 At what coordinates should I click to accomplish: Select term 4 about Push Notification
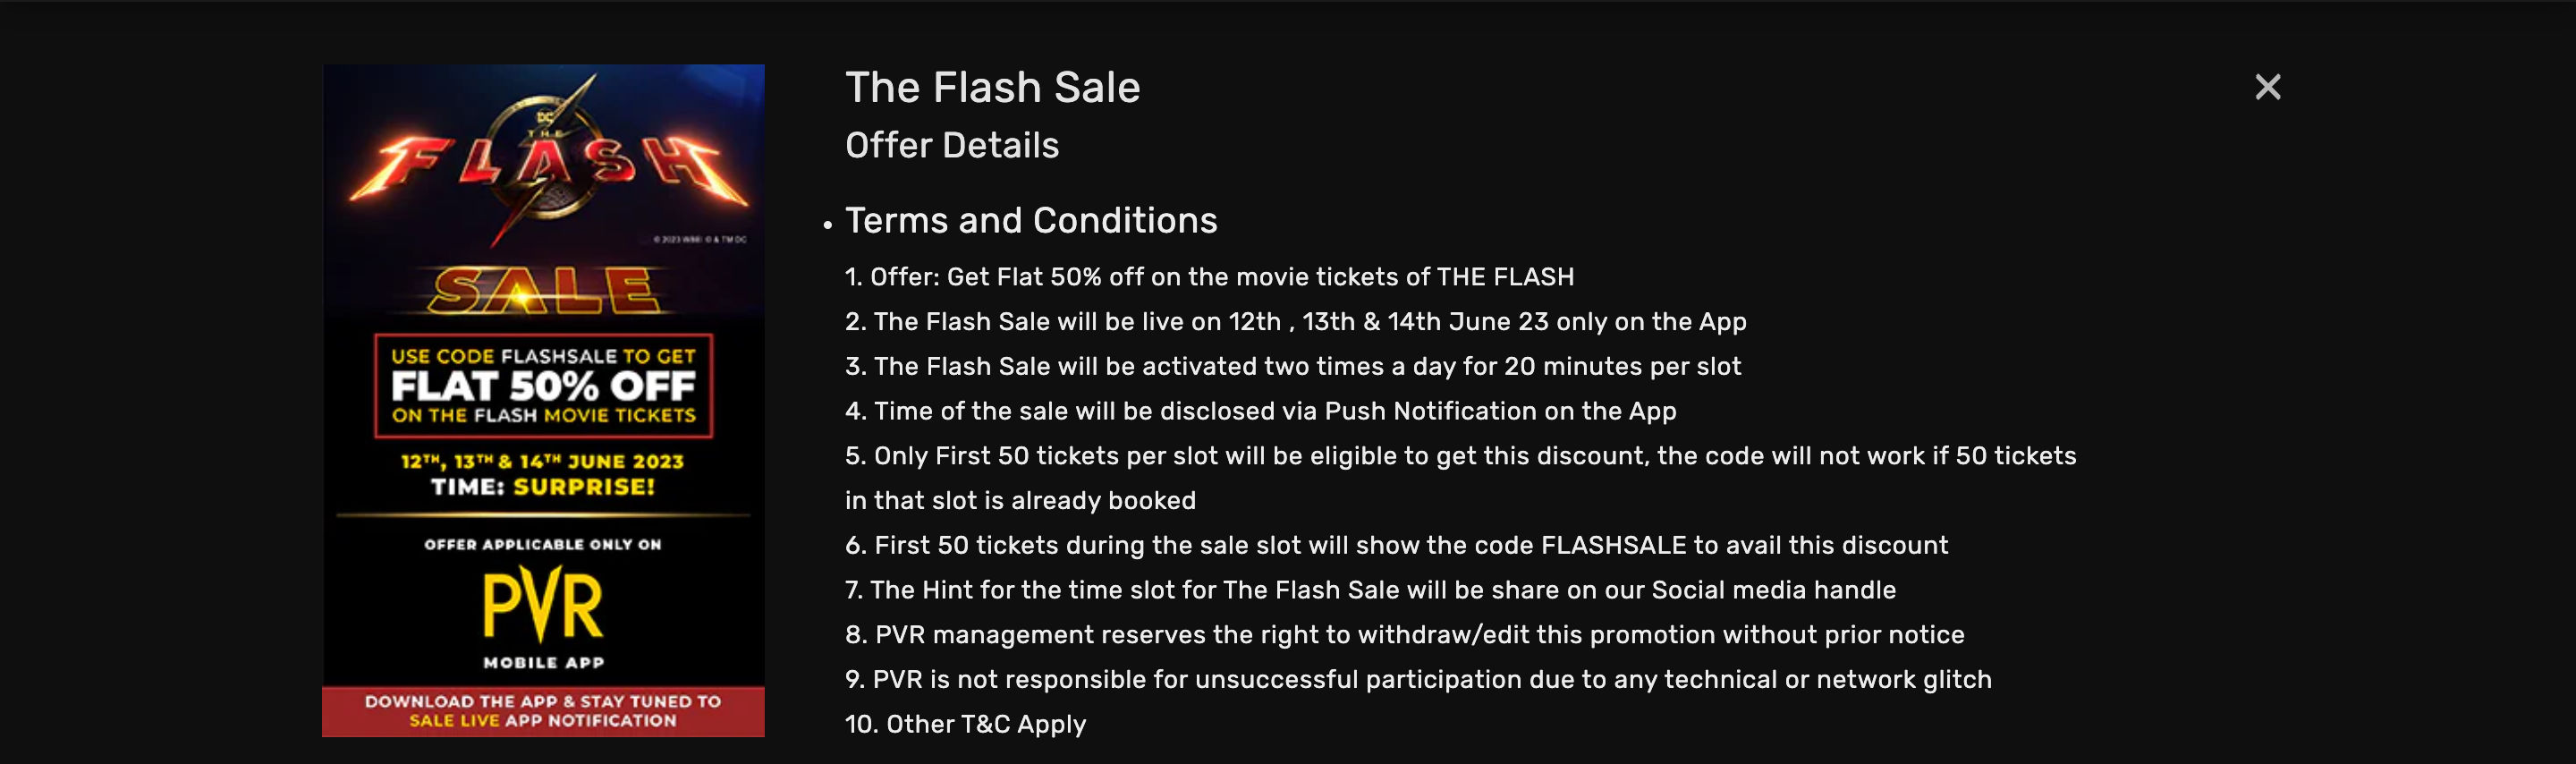pyautogui.click(x=1260, y=411)
